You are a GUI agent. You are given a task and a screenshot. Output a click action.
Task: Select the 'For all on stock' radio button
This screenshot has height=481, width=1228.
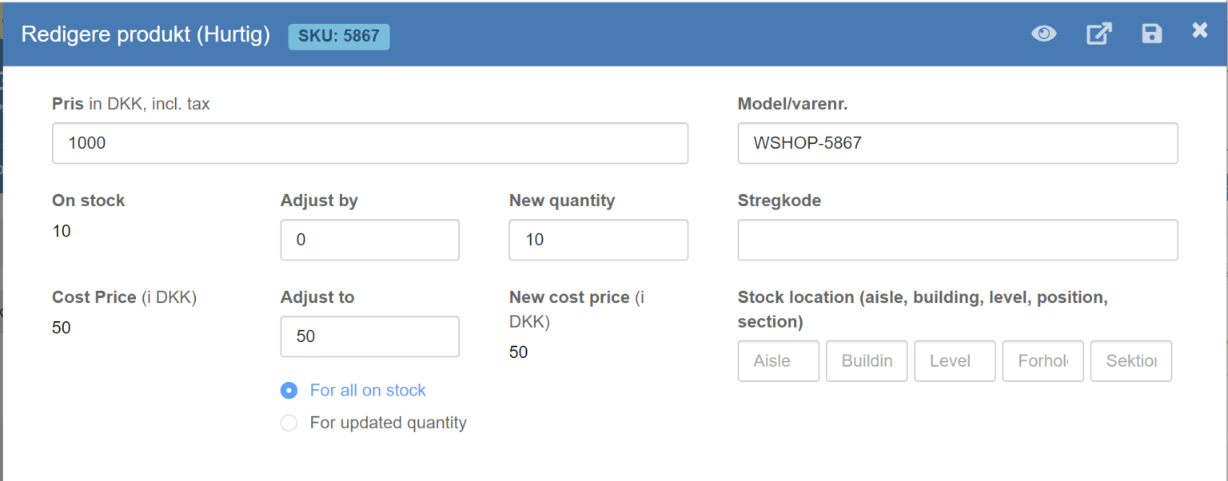[289, 391]
